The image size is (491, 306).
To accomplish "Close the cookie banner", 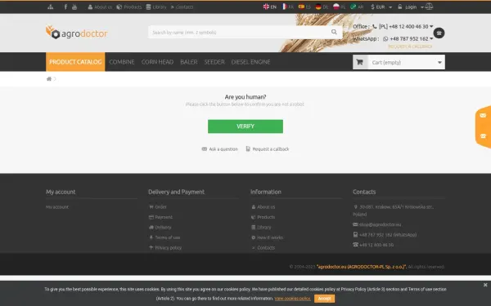I will pyautogui.click(x=485, y=285).
